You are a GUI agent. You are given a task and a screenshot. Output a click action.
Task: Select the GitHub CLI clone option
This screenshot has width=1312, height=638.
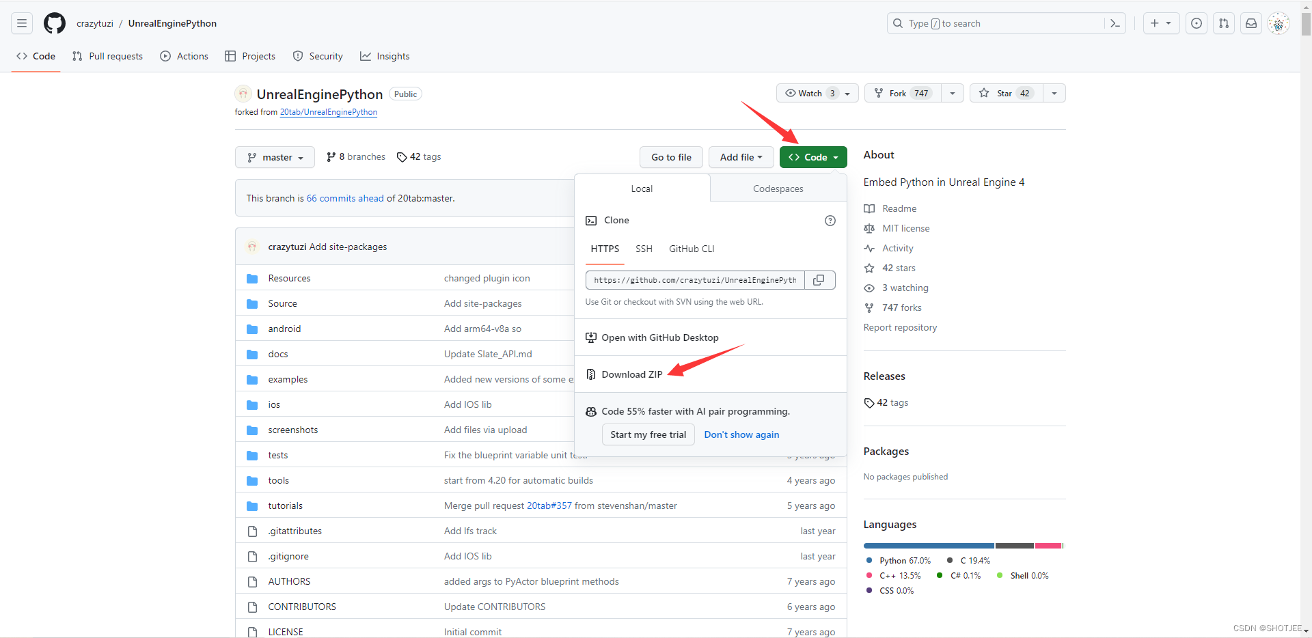[692, 249]
